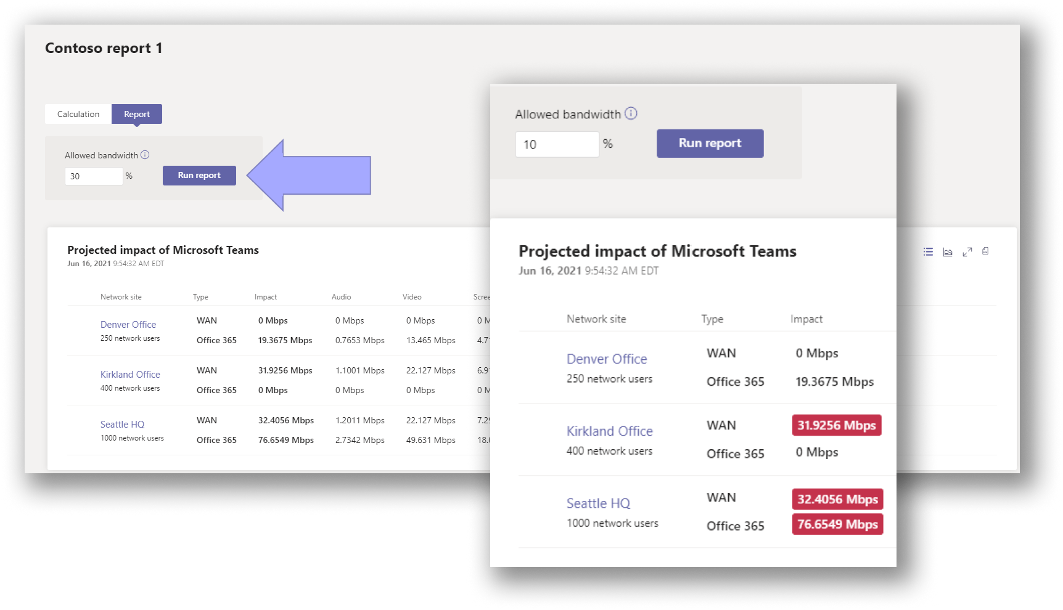
Task: Export the report to PDF
Action: pos(985,251)
